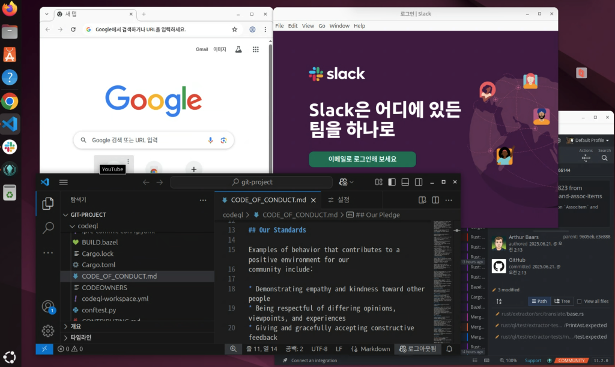Screen dimensions: 615x367
Task: Split the VS Code editor right
Action: click(435, 200)
